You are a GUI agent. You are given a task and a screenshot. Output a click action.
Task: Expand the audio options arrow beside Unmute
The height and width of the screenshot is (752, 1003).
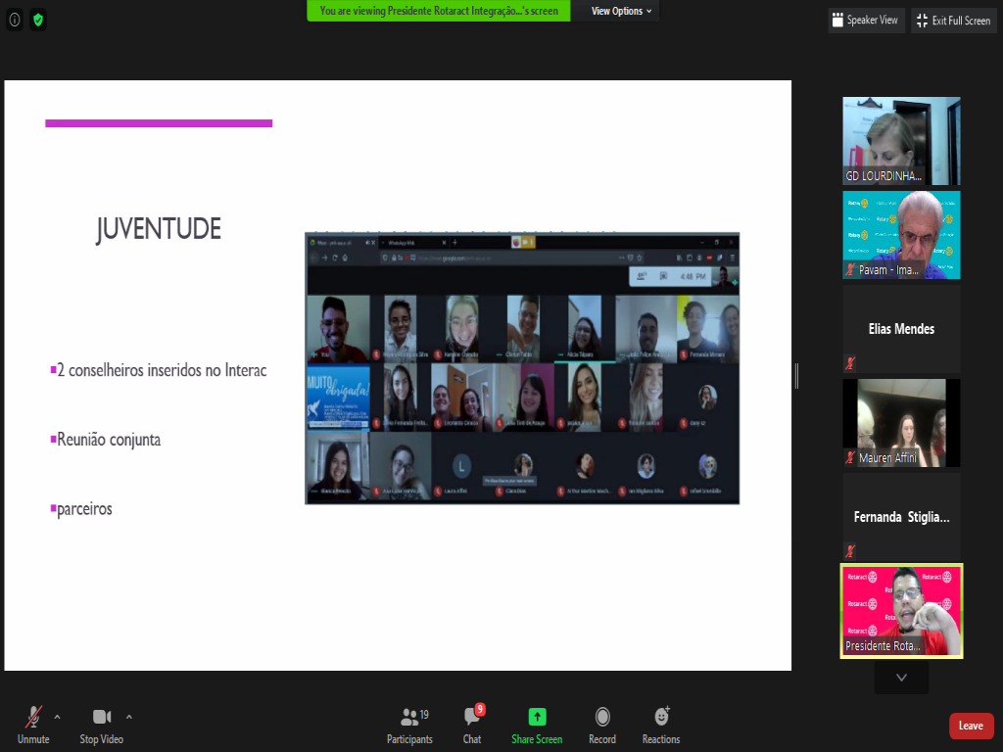(57, 717)
